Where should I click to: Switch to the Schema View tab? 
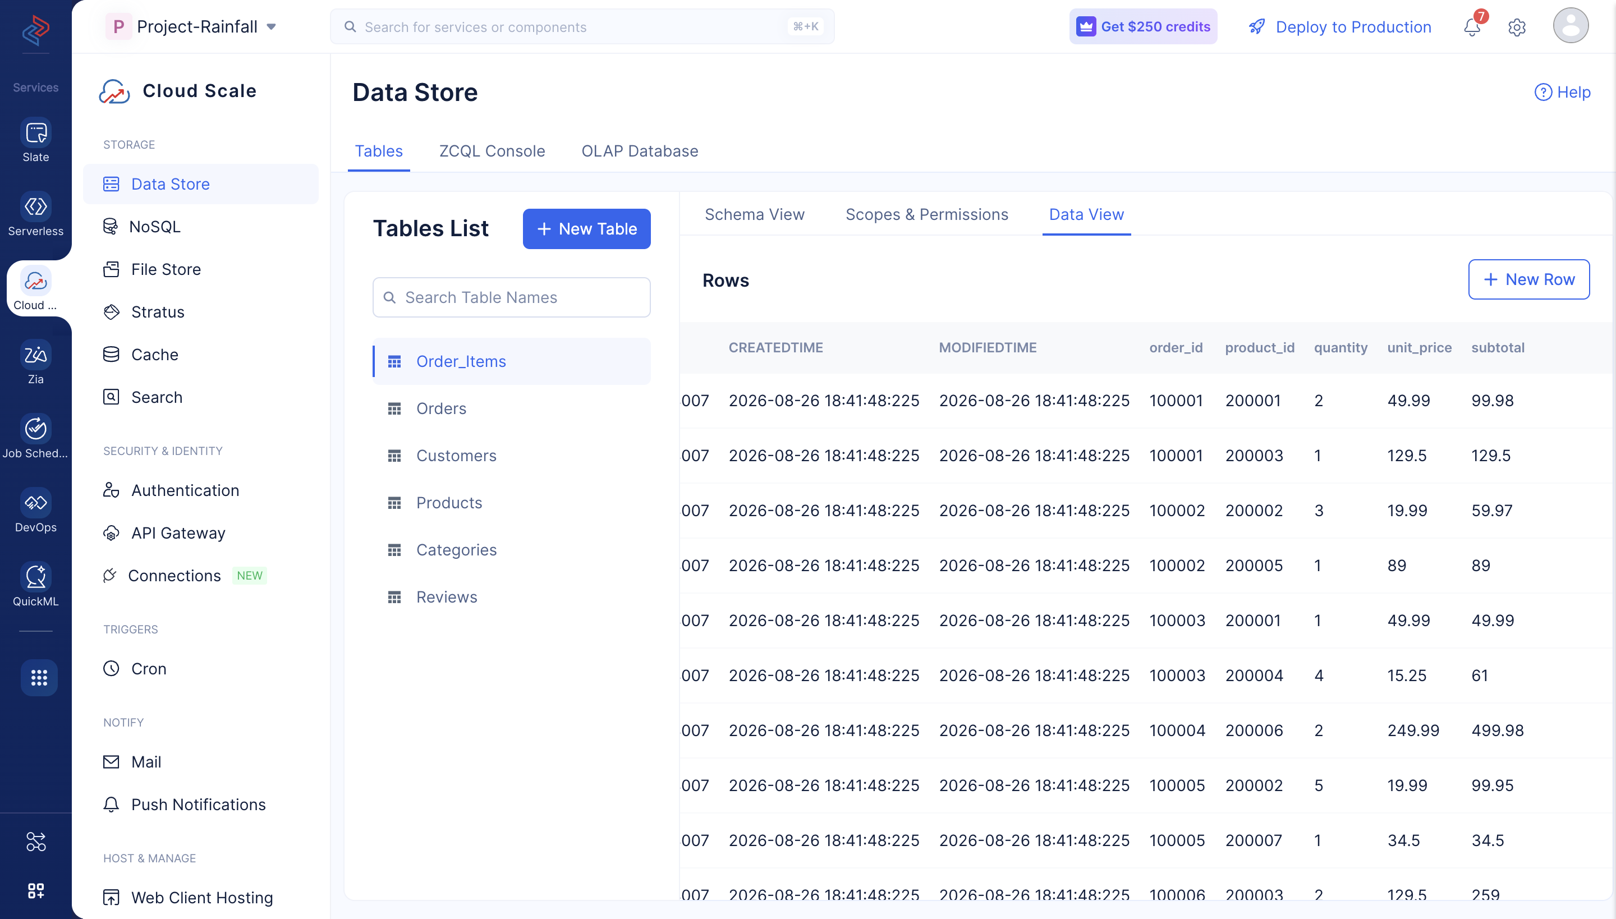tap(754, 214)
